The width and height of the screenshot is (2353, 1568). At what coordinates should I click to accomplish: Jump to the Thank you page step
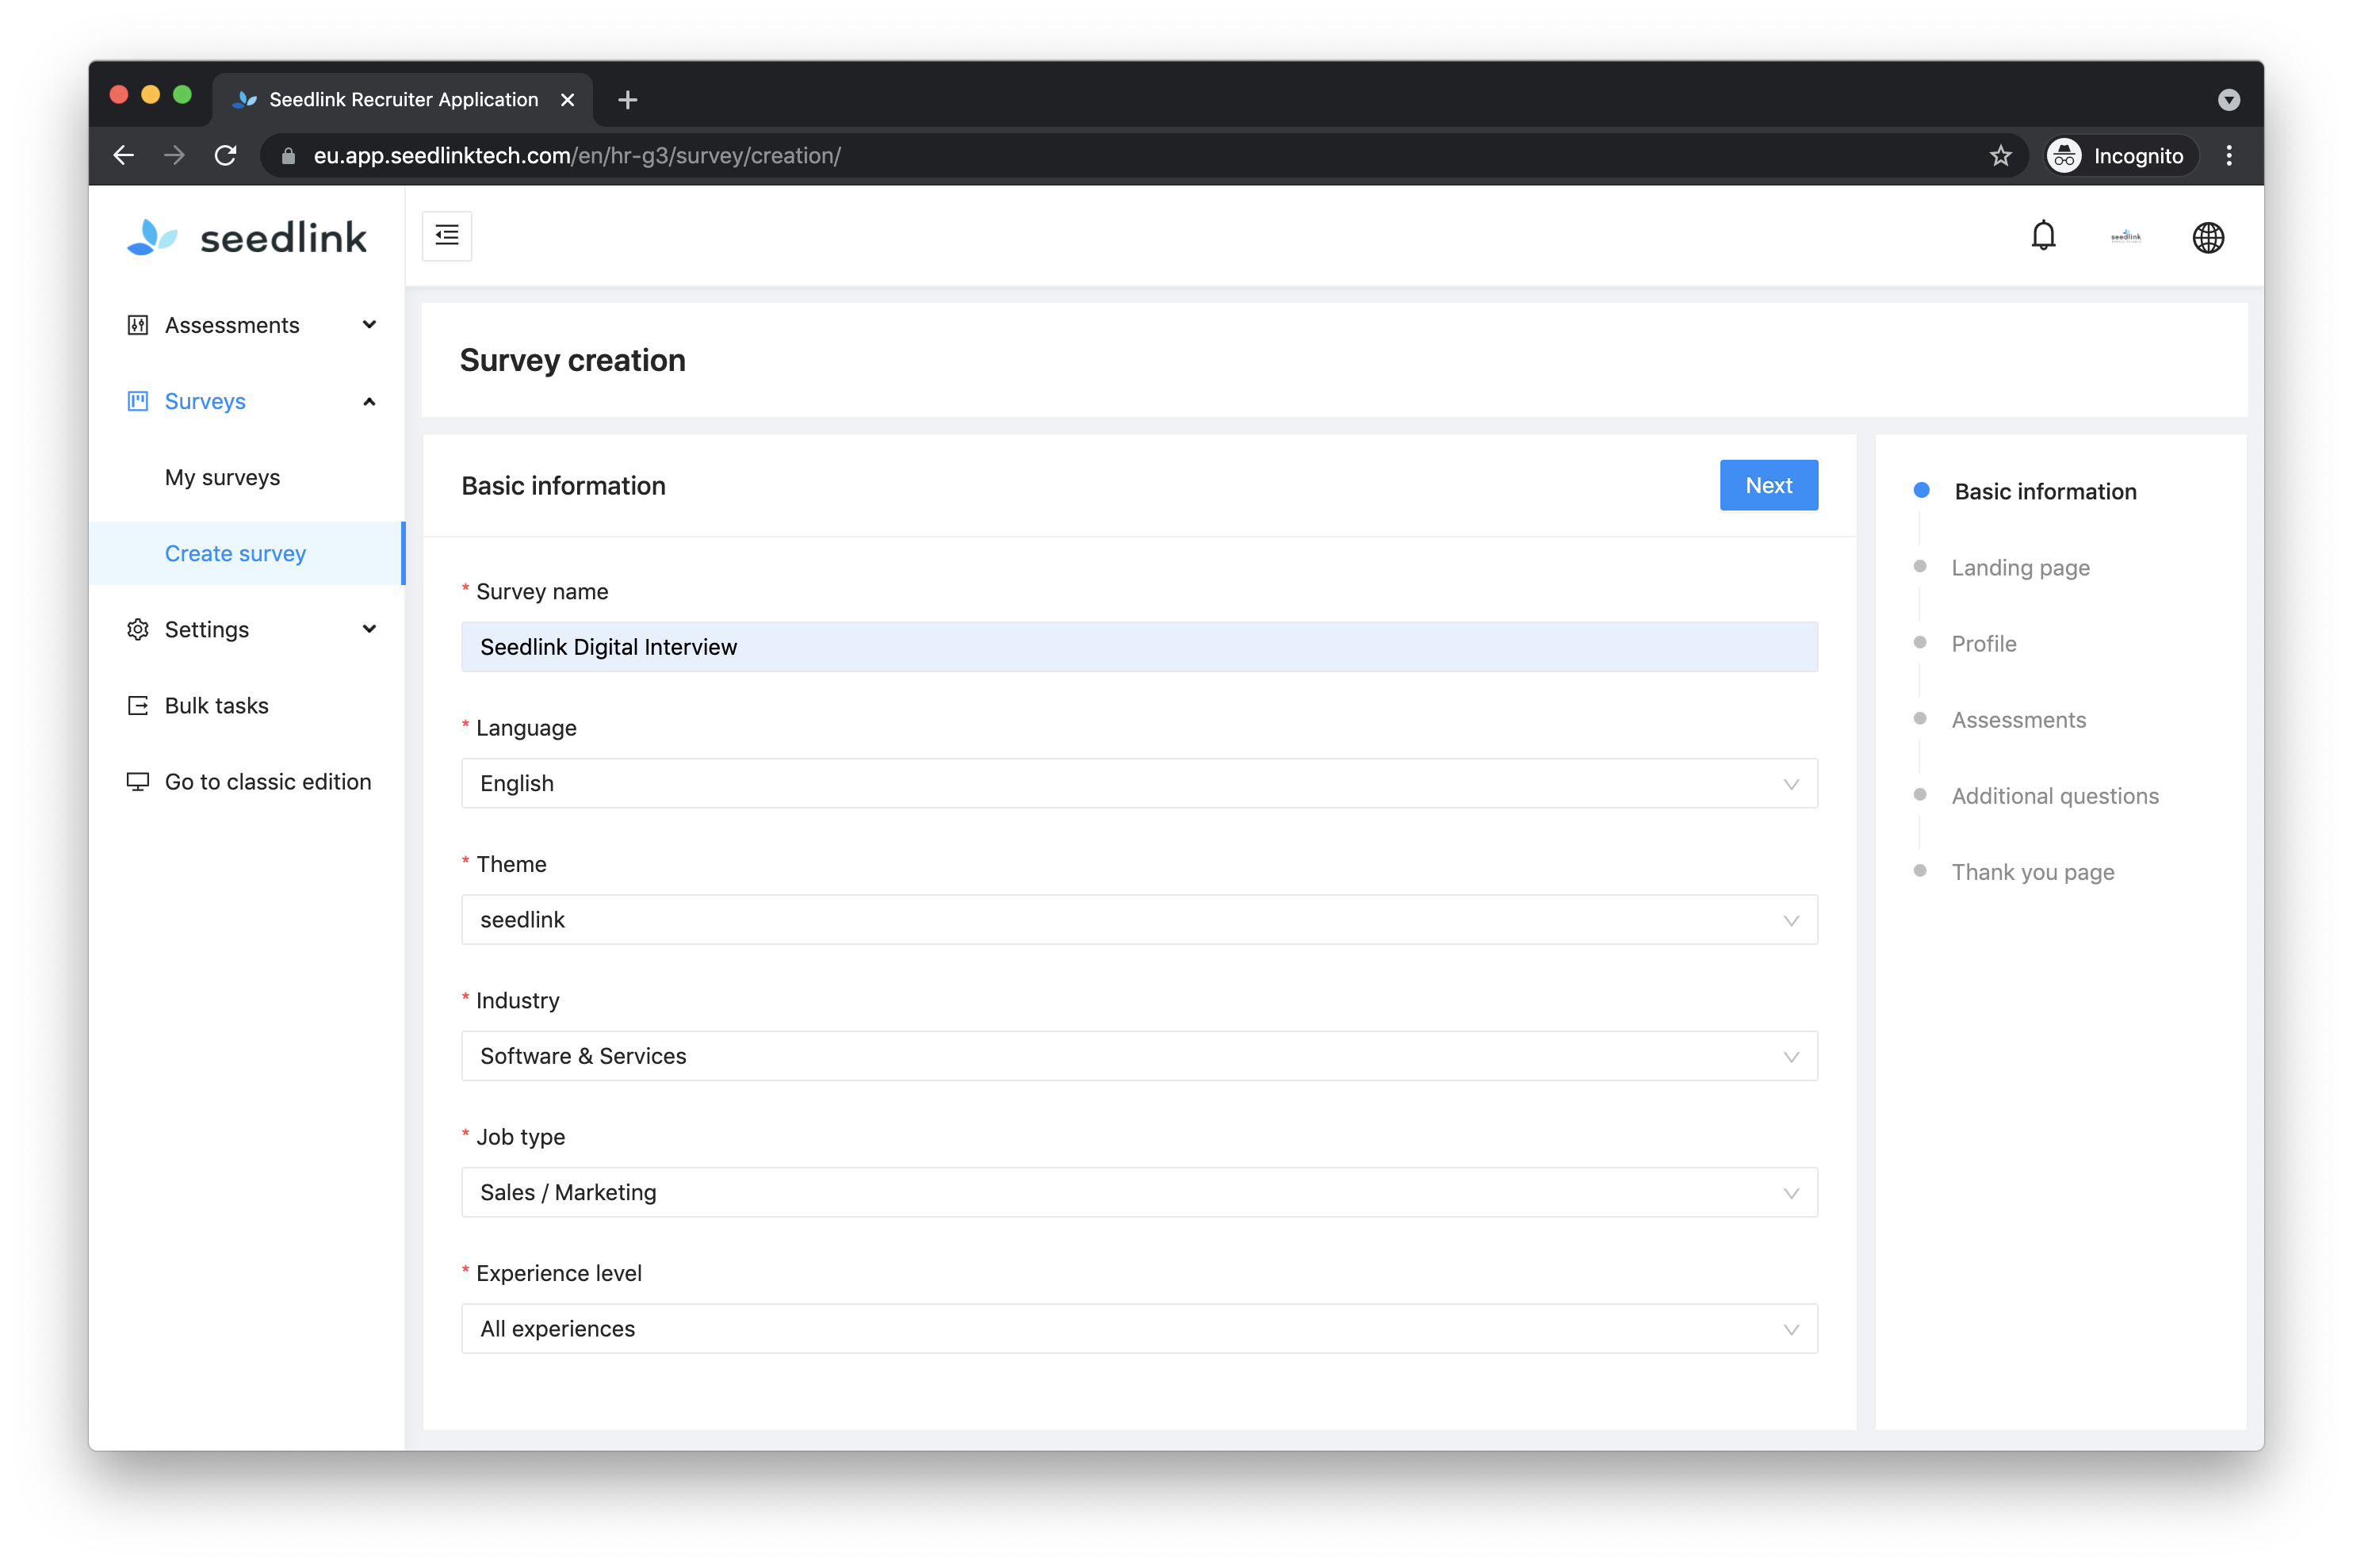(x=2032, y=871)
